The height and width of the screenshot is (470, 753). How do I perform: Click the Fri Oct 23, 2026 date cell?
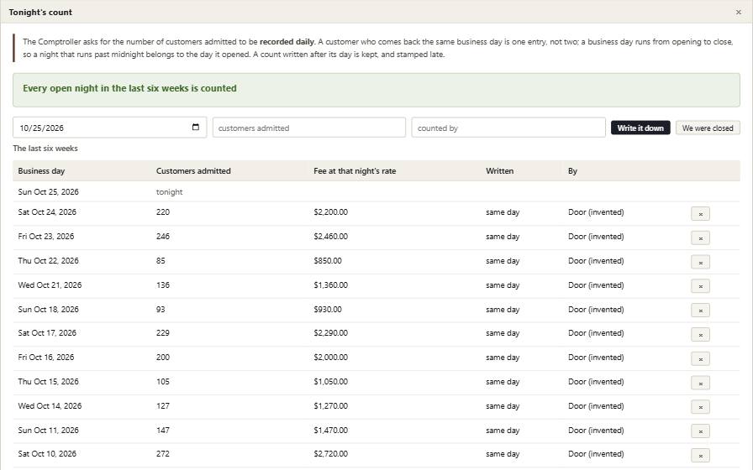[46, 237]
